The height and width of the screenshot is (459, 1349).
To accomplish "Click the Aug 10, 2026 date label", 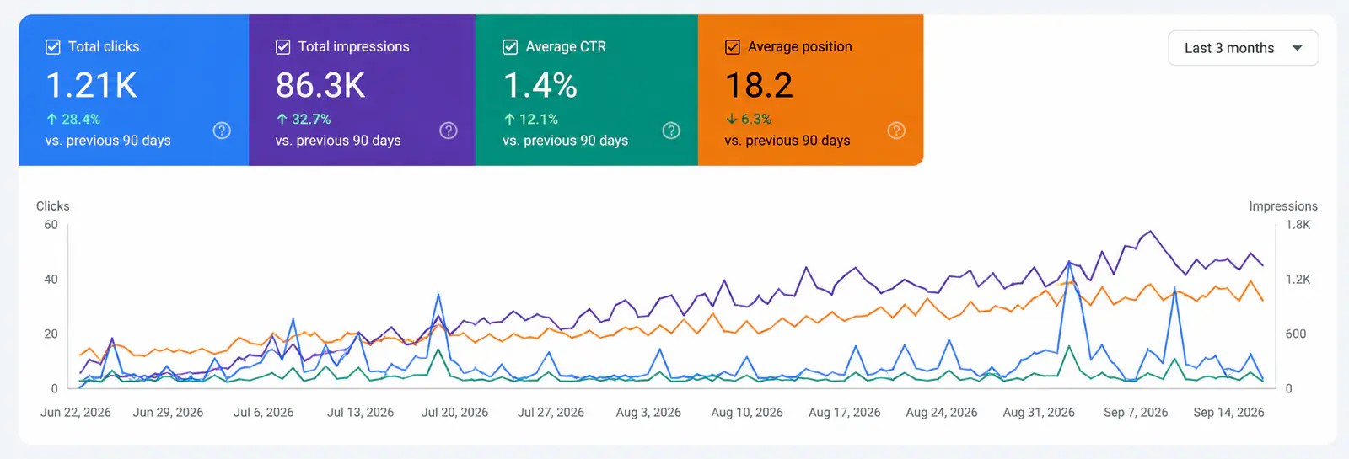I will click(x=747, y=413).
